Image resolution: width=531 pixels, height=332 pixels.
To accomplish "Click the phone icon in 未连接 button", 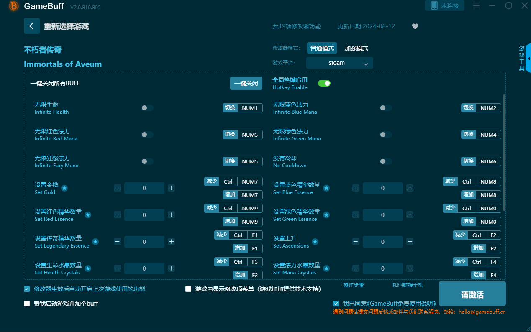I will click(434, 5).
